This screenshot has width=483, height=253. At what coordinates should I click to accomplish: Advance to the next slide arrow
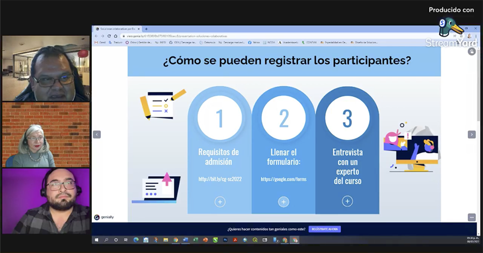pos(472,135)
